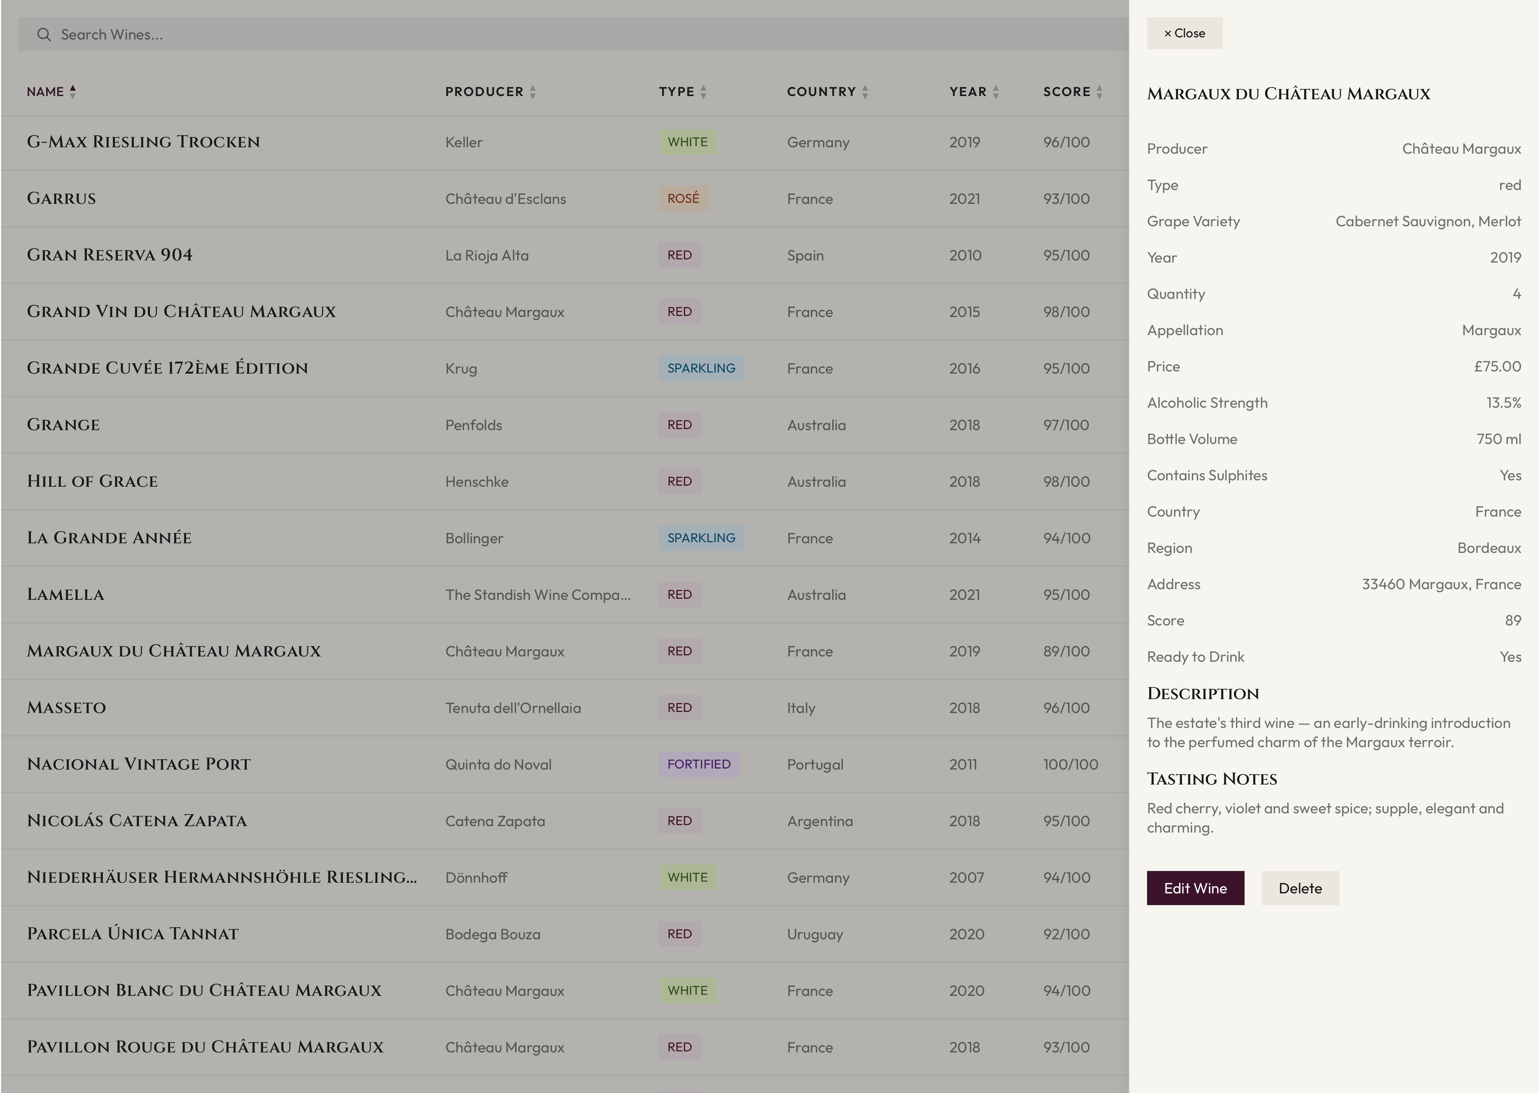1539x1093 pixels.
Task: Open Parcela Única Tannat entry
Action: (x=564, y=934)
